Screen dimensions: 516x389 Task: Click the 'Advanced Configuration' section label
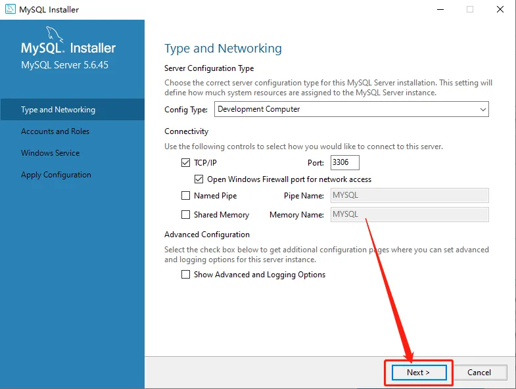207,235
